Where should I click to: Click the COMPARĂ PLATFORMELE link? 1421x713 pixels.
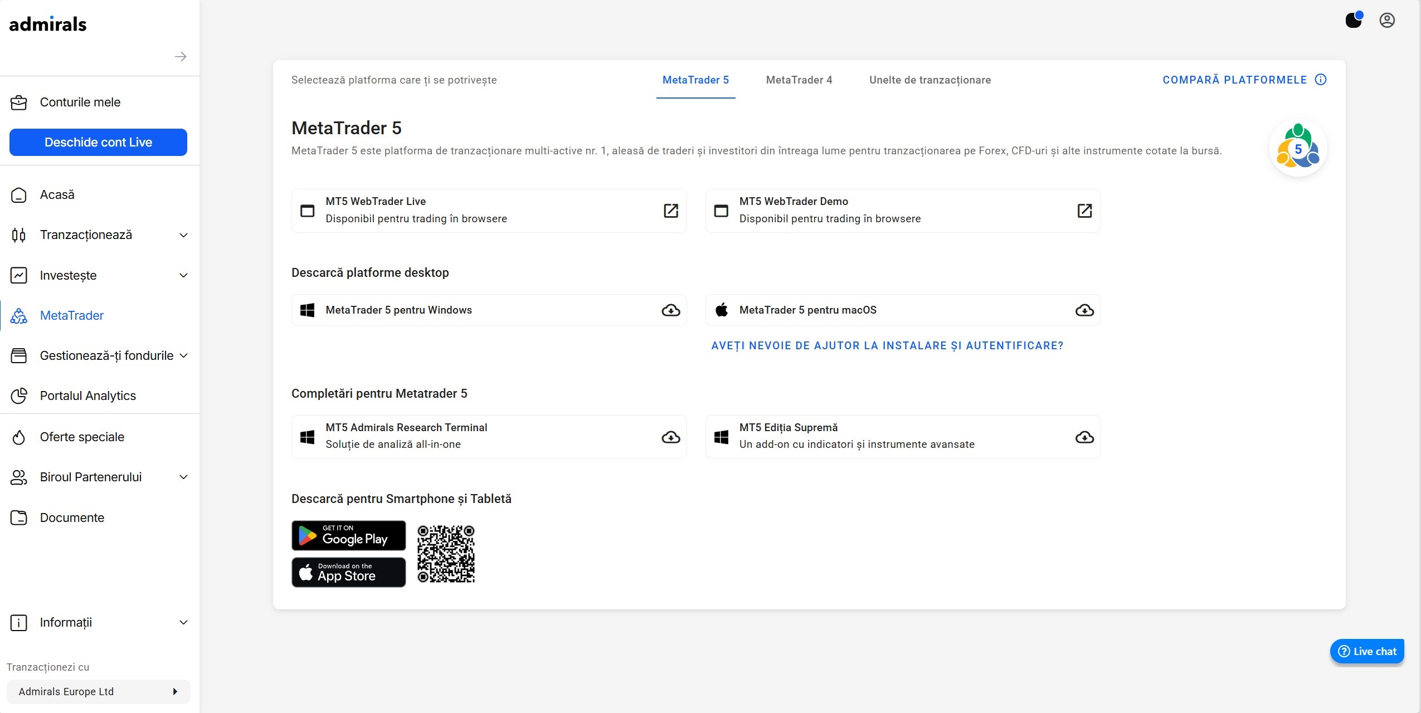click(1235, 80)
